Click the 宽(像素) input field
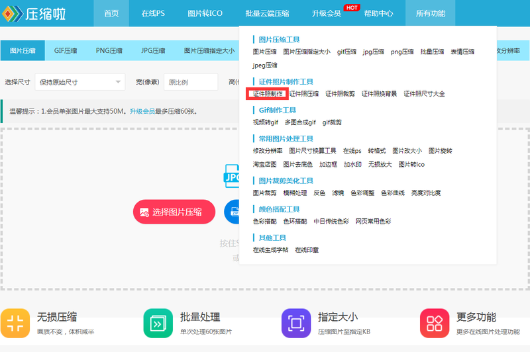The image size is (530, 352). tap(191, 82)
